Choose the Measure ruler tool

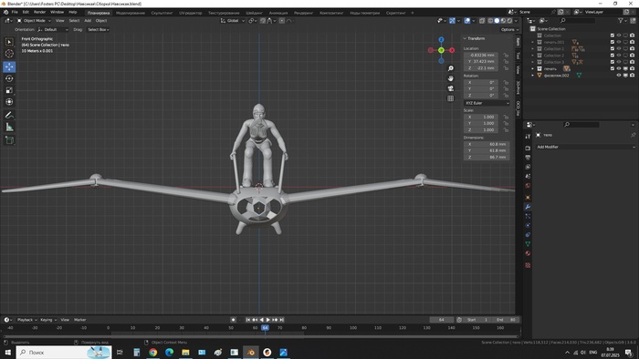pyautogui.click(x=9, y=128)
